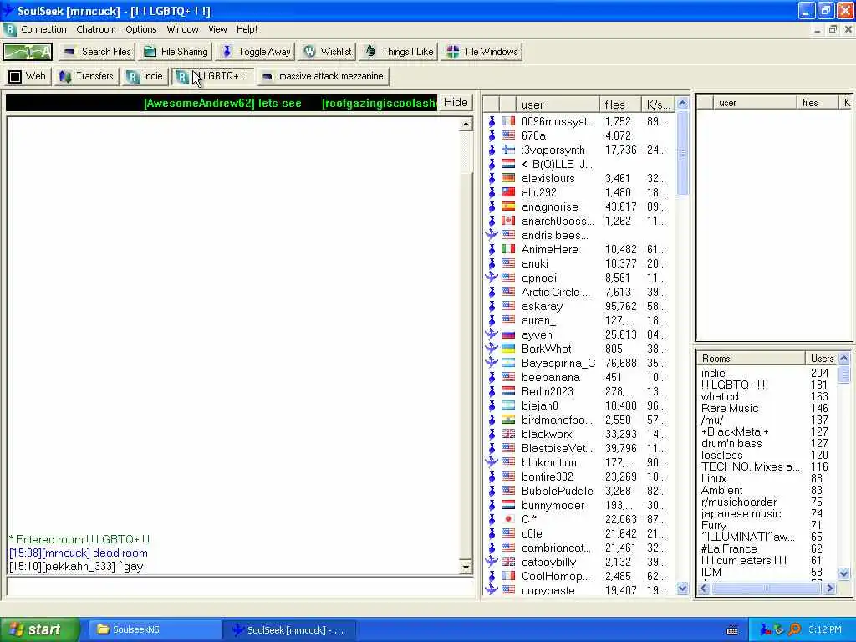The width and height of the screenshot is (856, 642).
Task: Select the Ambient room in rooms list
Action: tap(721, 490)
